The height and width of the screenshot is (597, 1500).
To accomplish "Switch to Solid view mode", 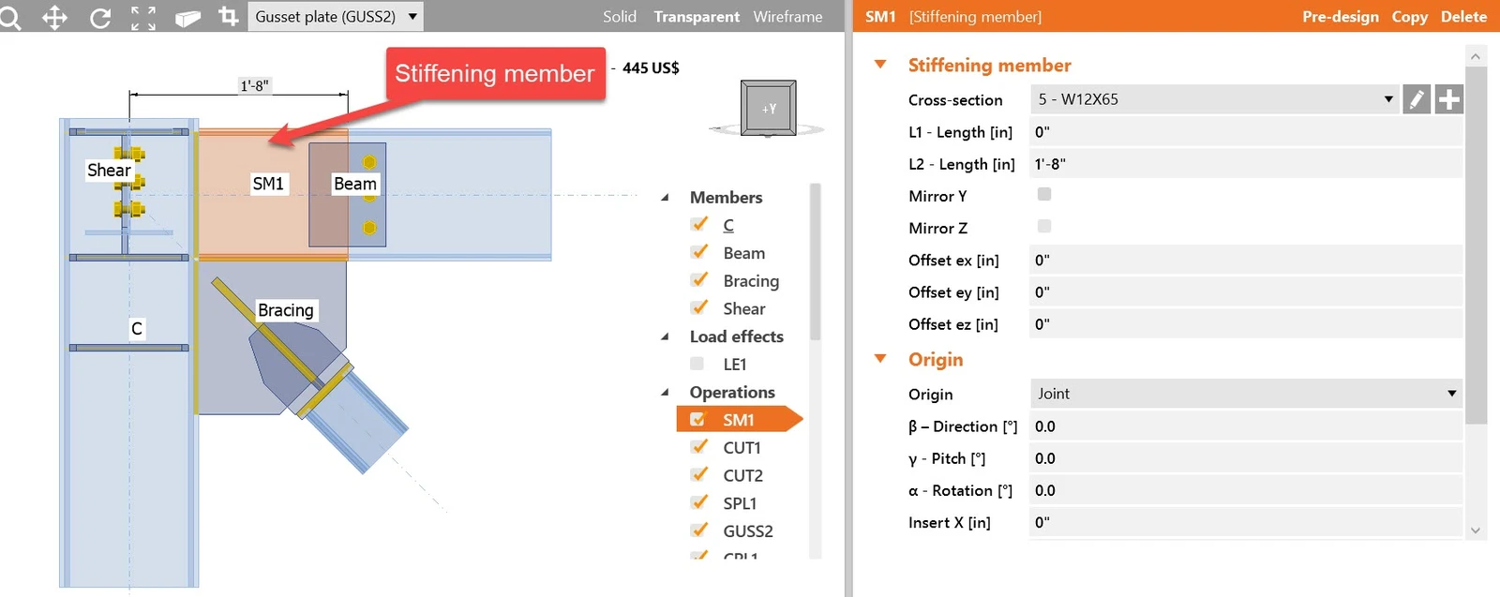I will 620,17.
